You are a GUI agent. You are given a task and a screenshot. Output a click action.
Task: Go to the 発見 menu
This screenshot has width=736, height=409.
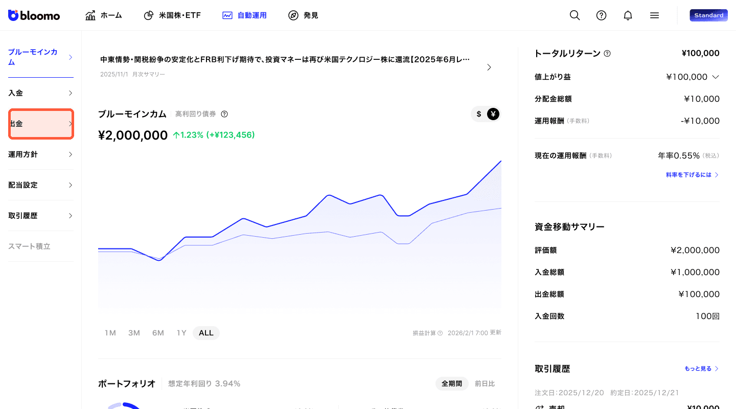303,15
